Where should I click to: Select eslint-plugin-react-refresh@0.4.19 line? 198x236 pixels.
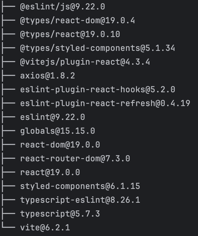(x=105, y=104)
